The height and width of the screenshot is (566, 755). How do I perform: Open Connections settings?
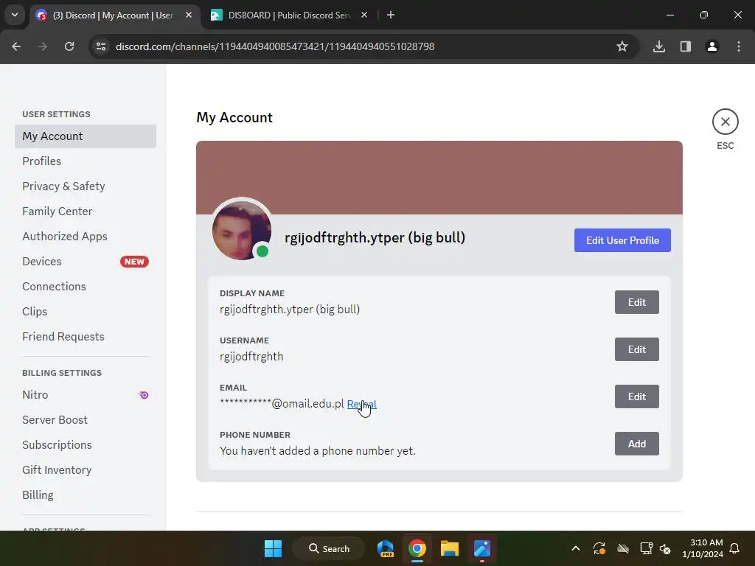tap(86, 287)
